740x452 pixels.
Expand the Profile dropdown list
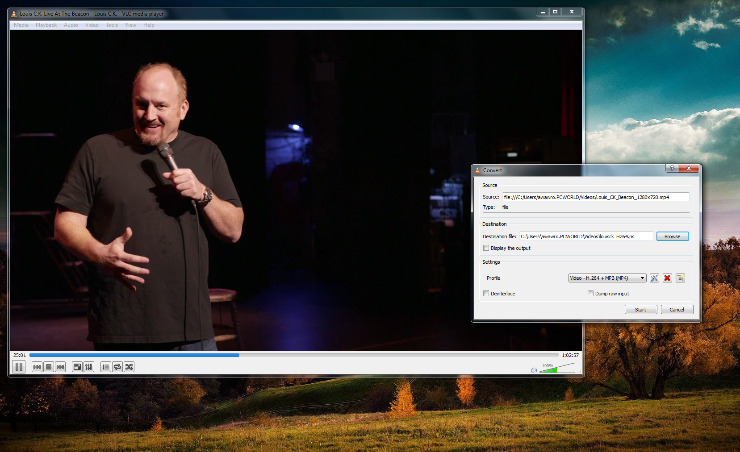(642, 278)
